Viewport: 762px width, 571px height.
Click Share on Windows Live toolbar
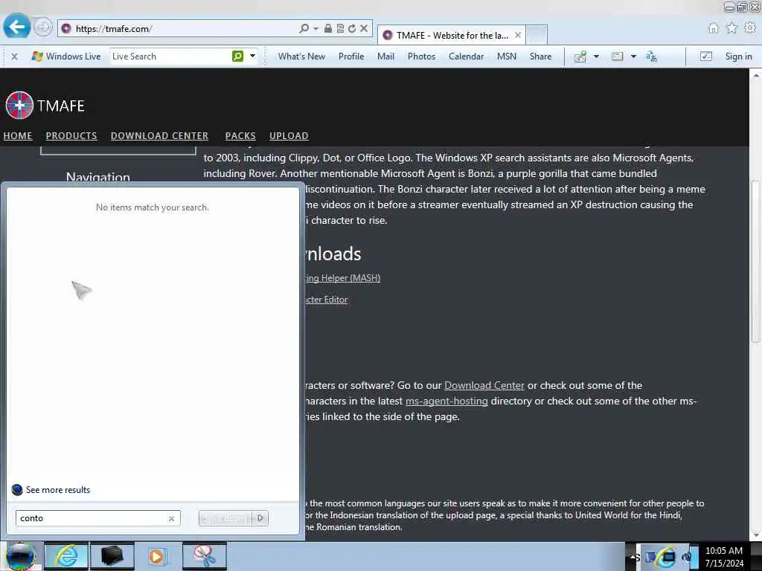541,57
